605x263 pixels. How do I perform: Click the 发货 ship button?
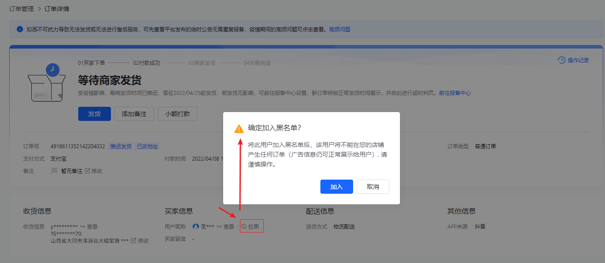coord(94,113)
